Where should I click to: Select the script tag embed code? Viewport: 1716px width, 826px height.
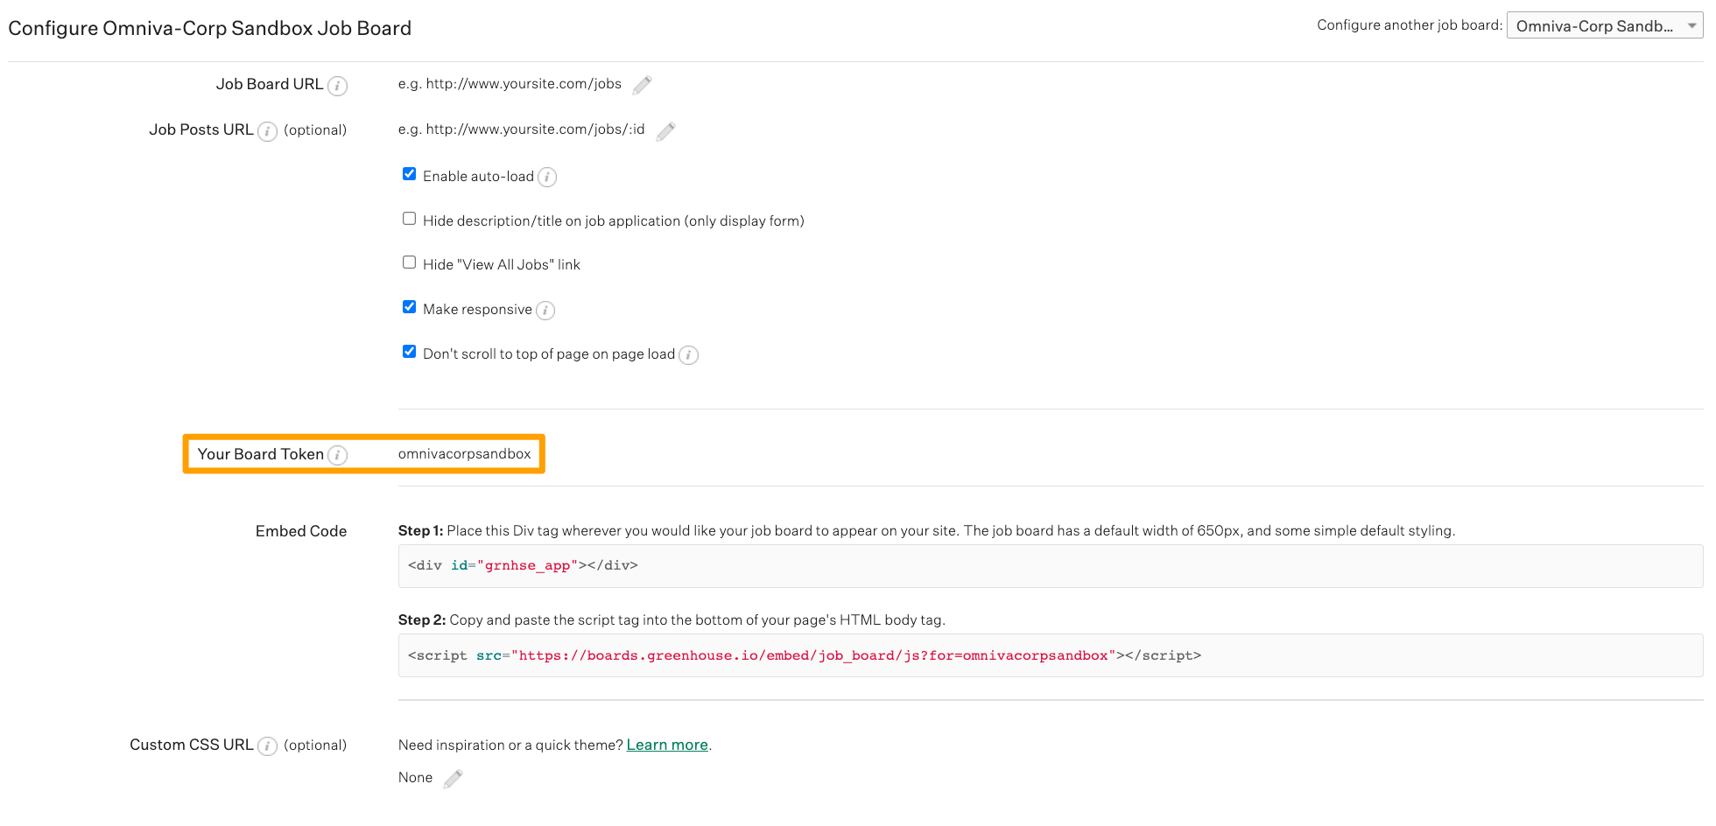pyautogui.click(x=1051, y=655)
